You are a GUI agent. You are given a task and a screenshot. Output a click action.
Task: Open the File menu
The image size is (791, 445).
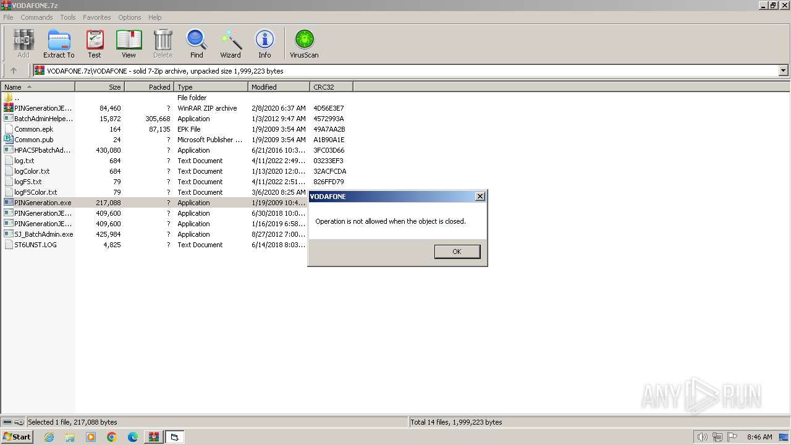8,17
